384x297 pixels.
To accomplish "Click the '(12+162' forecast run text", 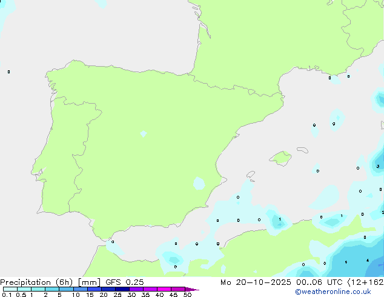I will click(x=365, y=282).
